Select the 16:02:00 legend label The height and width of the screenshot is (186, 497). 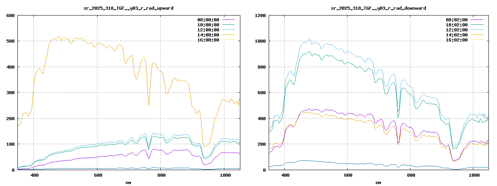click(x=457, y=40)
